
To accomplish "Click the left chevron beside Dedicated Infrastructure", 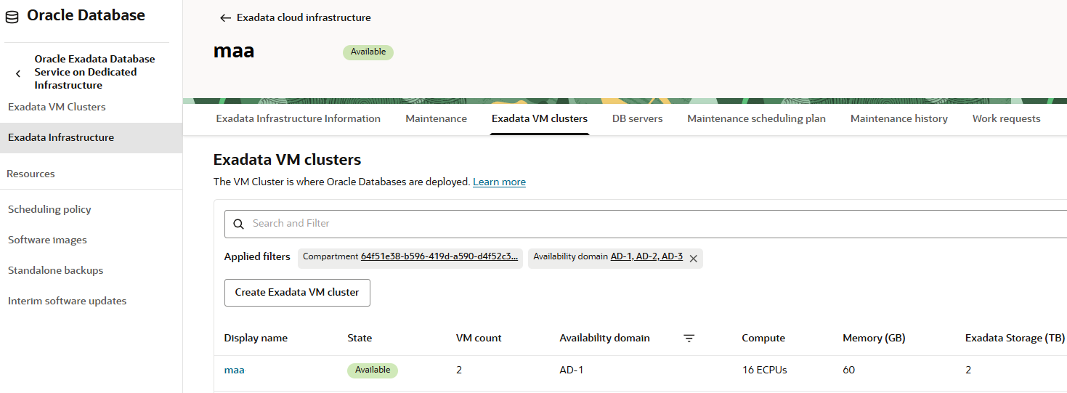I will pos(18,73).
